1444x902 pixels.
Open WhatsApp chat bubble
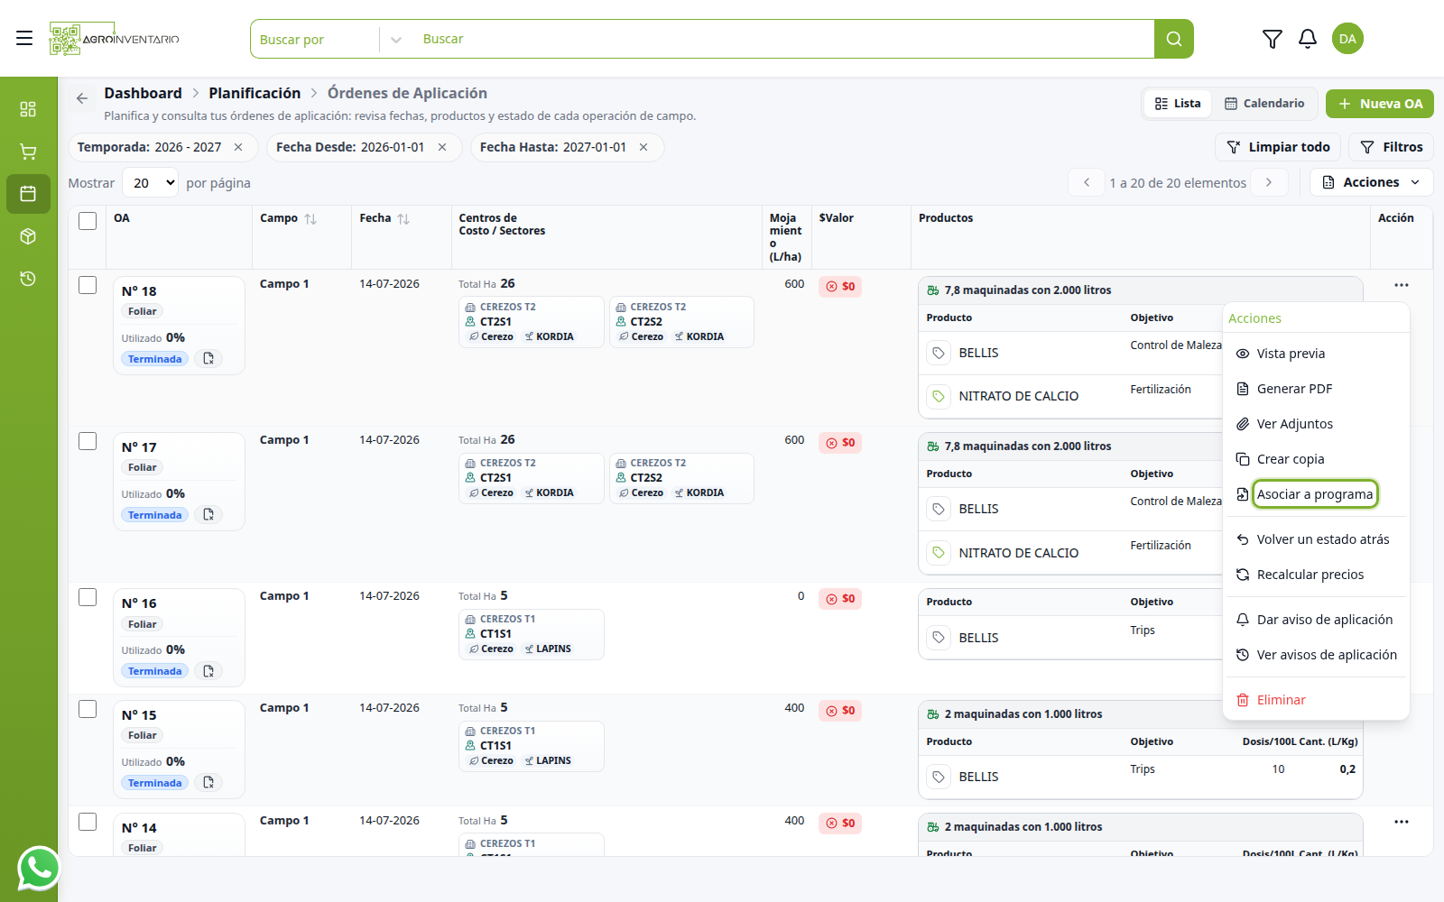pyautogui.click(x=39, y=869)
